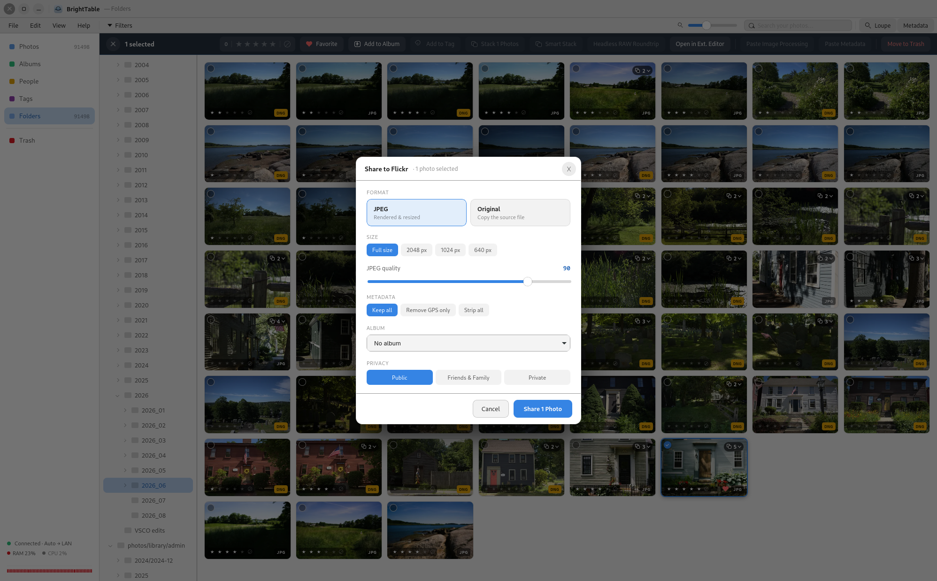
Task: Set privacy to Friends & Family
Action: click(x=468, y=377)
